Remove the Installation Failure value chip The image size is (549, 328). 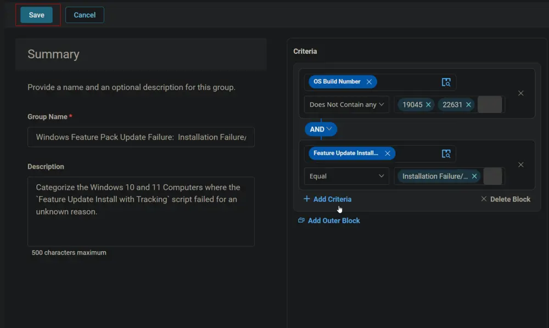click(474, 176)
